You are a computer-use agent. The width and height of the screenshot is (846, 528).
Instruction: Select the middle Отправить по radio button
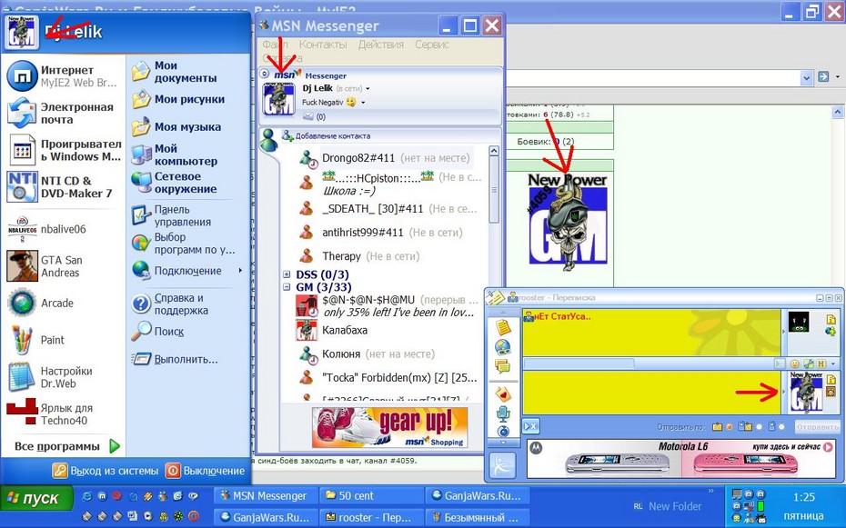pyautogui.click(x=760, y=427)
